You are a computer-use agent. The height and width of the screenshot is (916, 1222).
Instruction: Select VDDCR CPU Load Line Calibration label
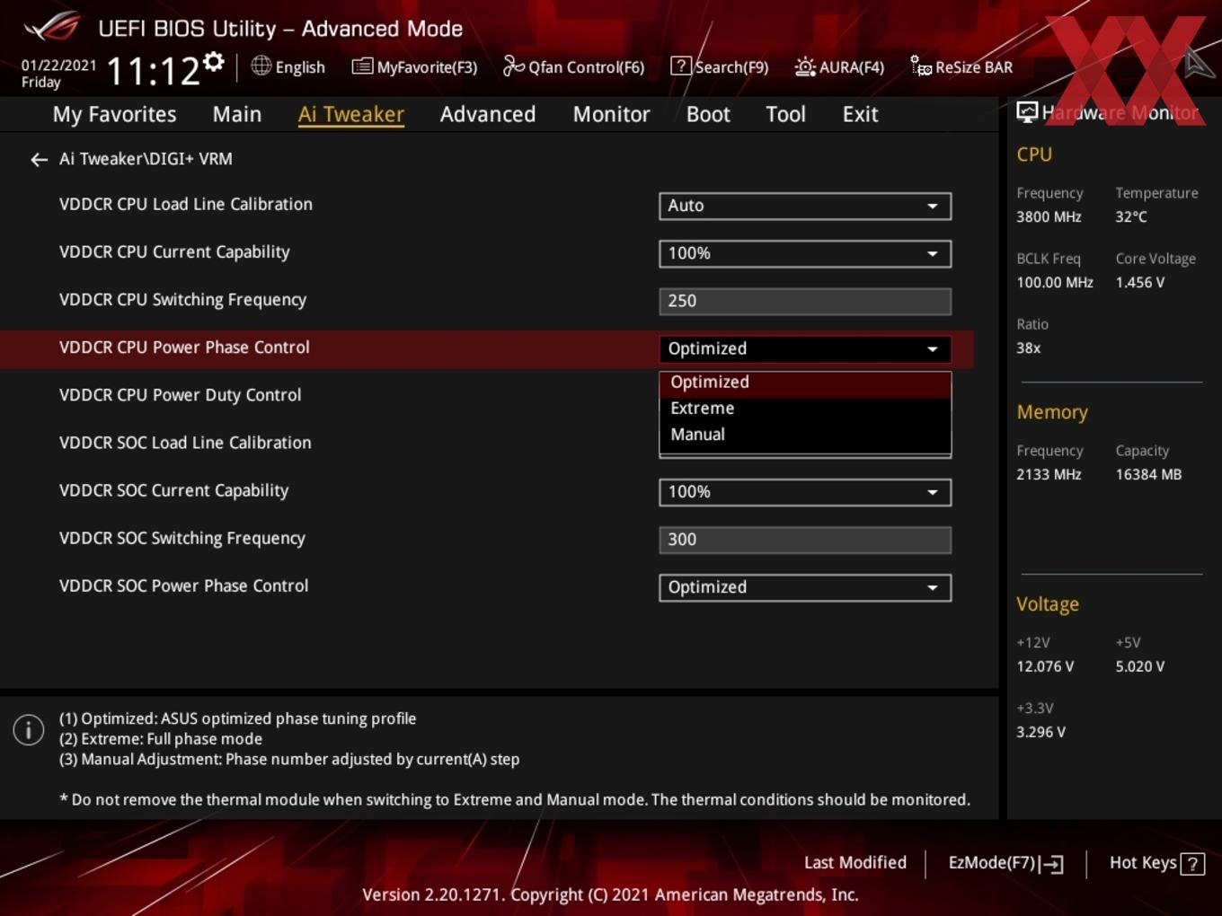(186, 205)
